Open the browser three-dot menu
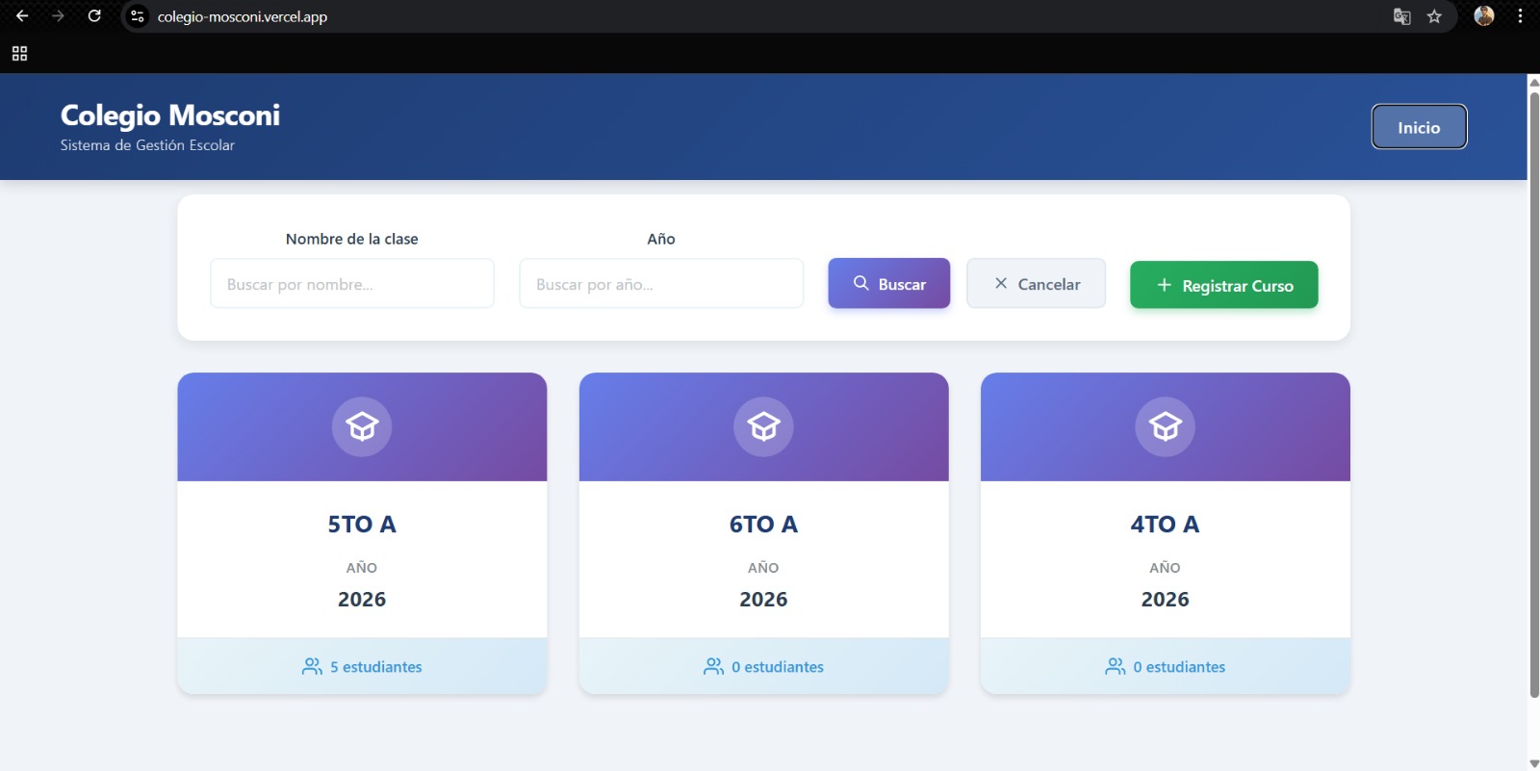Viewport: 1540px width, 771px height. [1520, 16]
